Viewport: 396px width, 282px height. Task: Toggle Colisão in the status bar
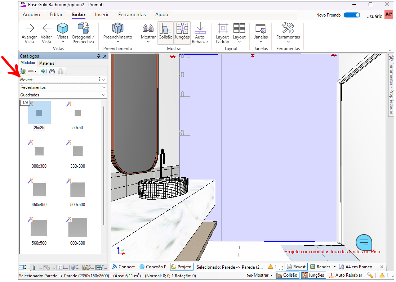[288, 276]
